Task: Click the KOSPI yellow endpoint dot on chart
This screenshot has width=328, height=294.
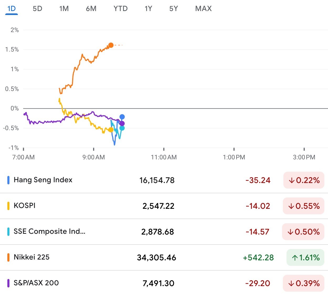Action: [x=111, y=130]
